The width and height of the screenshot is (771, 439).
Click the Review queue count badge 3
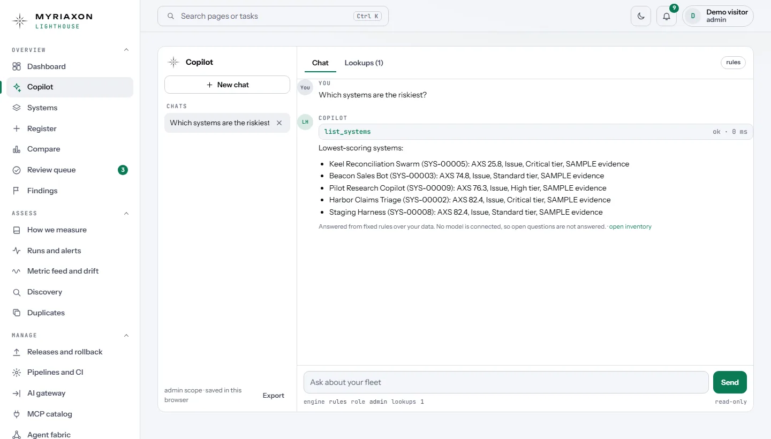tap(123, 170)
